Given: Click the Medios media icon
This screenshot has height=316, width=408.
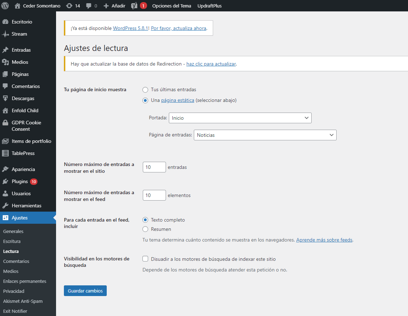Looking at the screenshot, I should [5, 62].
